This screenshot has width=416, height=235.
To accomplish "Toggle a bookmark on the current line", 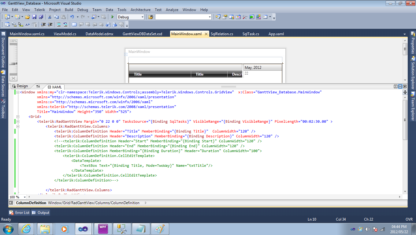I will (x=74, y=24).
